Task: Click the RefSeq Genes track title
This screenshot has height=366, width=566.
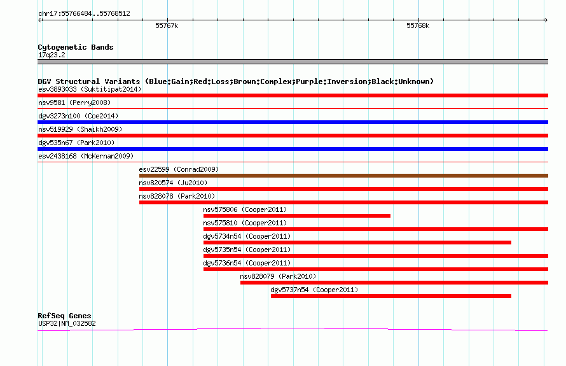Action: 64,316
